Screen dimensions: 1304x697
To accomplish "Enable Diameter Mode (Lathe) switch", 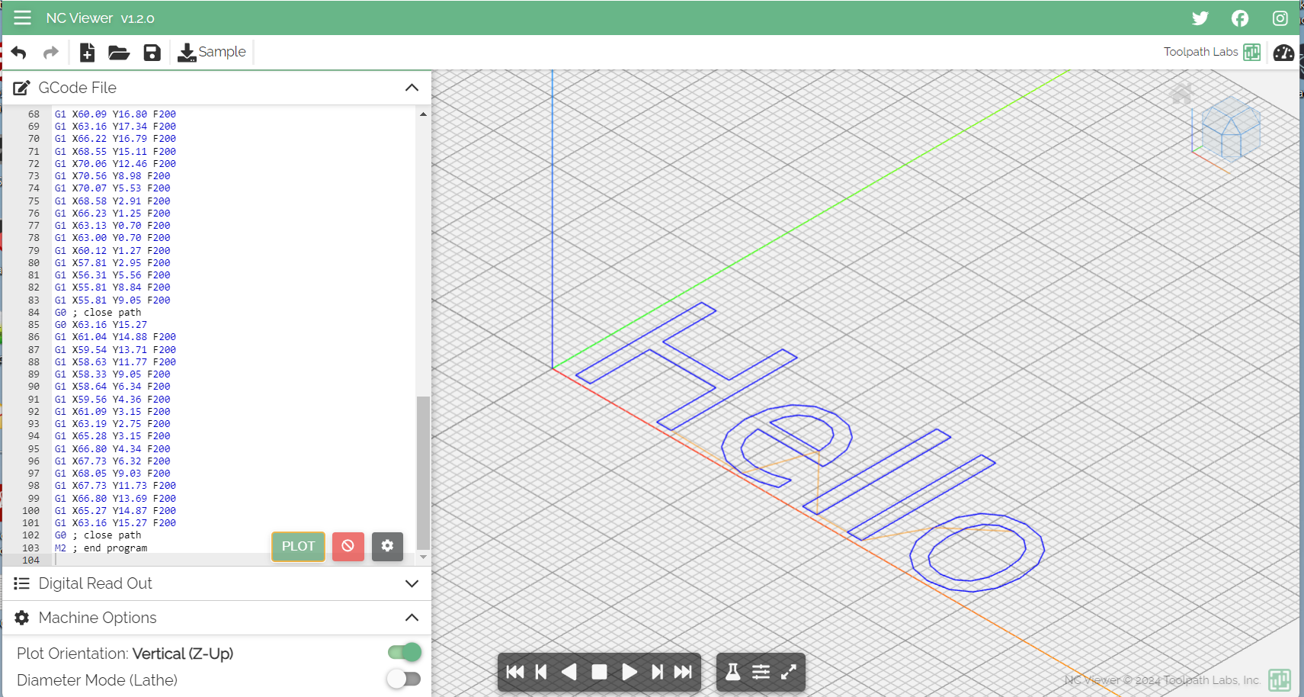I will [404, 679].
